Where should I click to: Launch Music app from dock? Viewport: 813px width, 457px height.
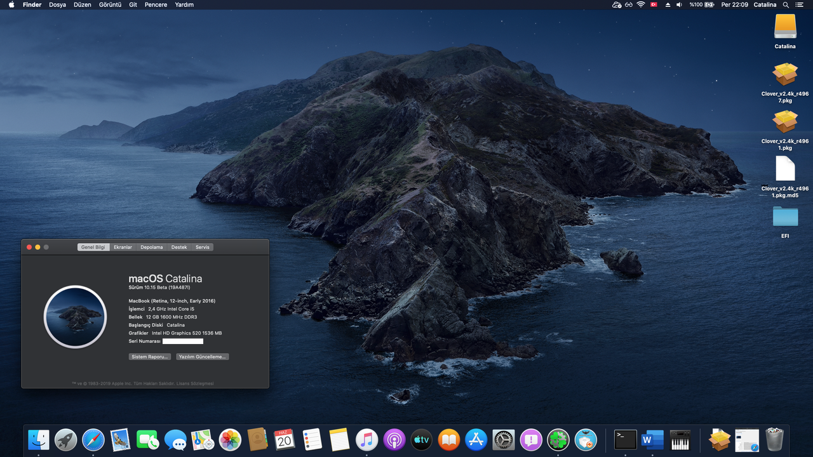point(366,439)
